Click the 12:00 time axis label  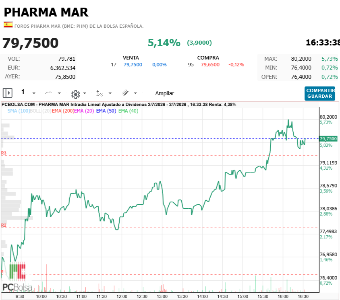click(x=122, y=296)
